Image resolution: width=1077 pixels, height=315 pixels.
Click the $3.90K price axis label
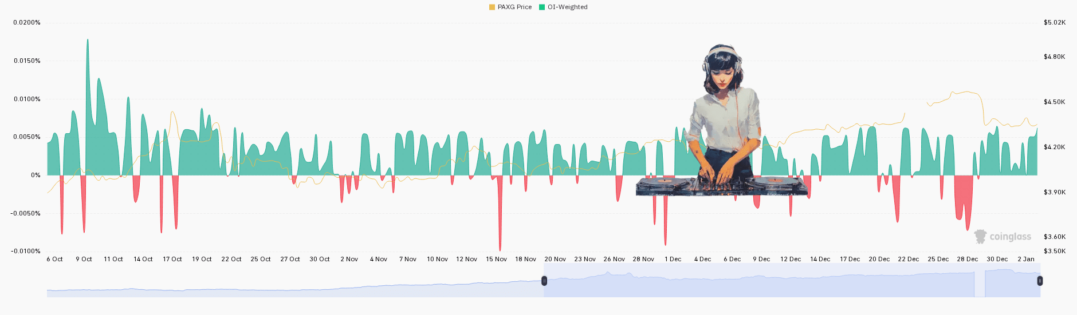1055,192
